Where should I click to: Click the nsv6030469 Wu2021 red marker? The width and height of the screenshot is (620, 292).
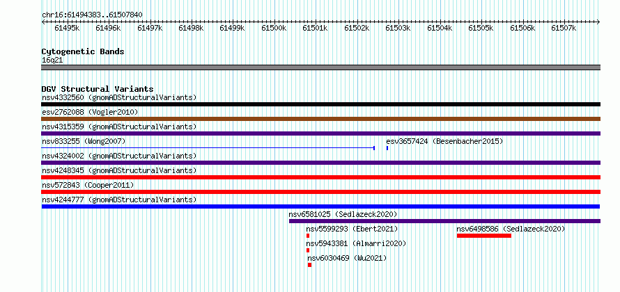pyautogui.click(x=309, y=265)
